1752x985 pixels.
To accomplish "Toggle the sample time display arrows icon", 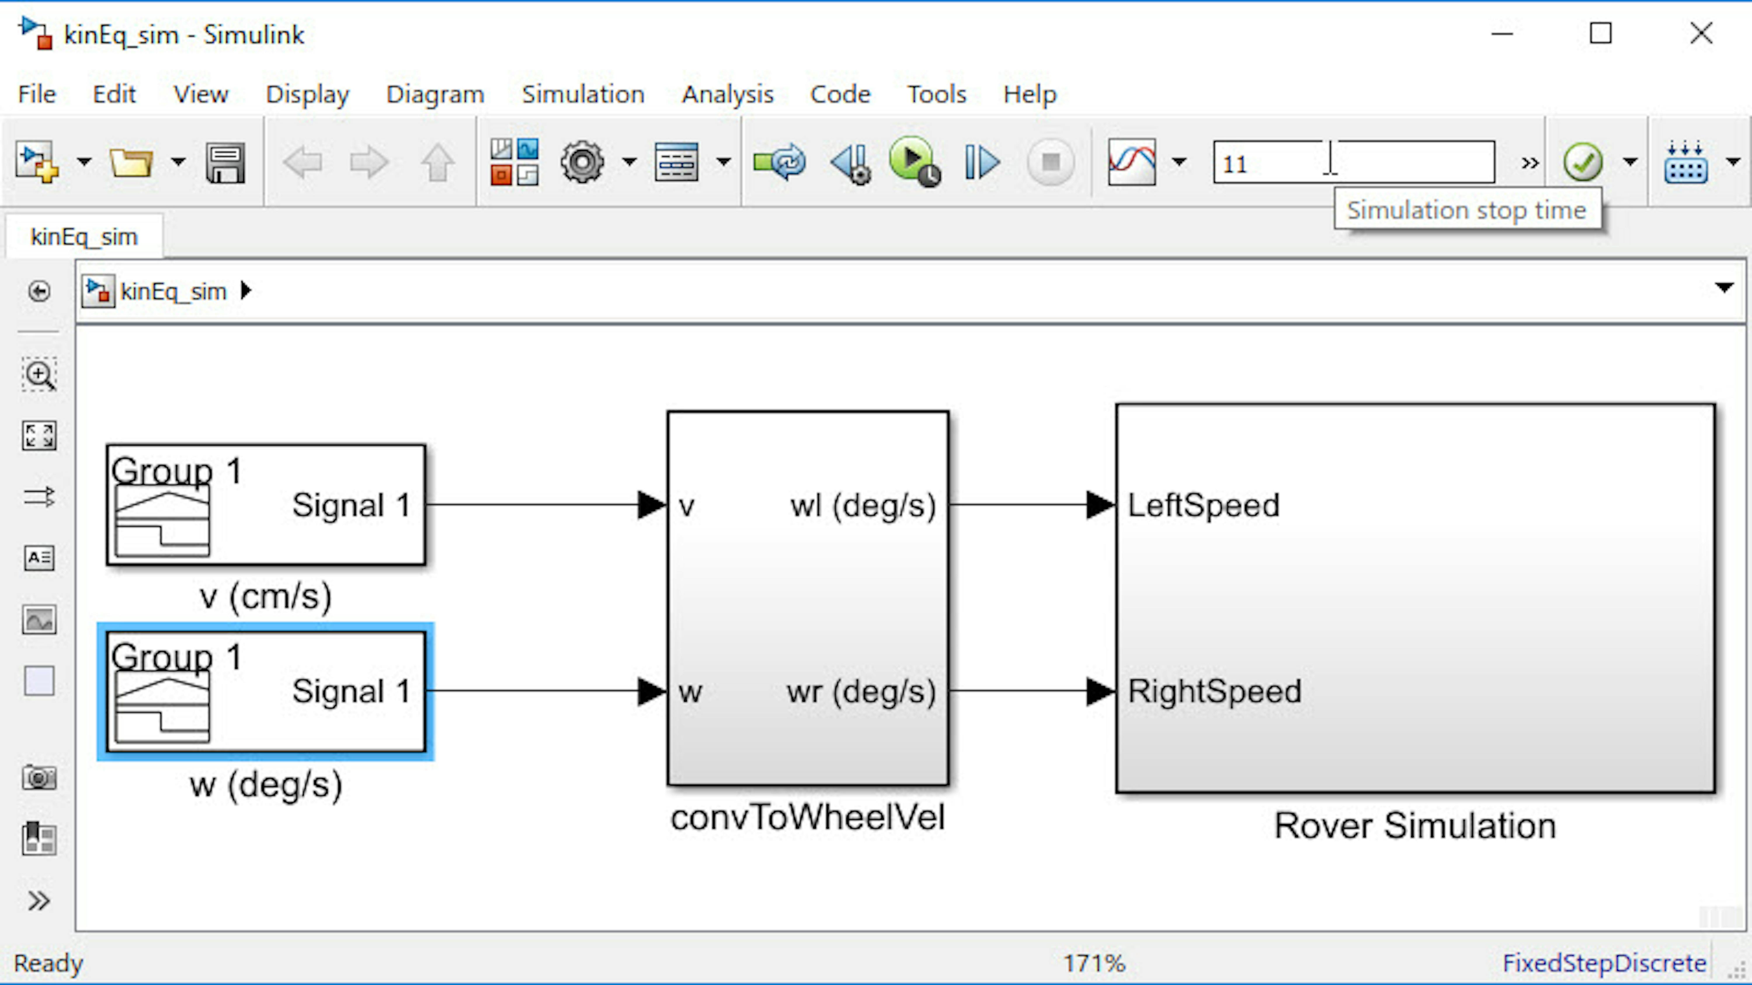I will pyautogui.click(x=39, y=497).
